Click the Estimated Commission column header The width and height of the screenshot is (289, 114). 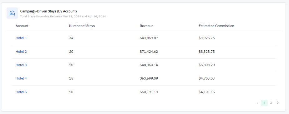(216, 26)
